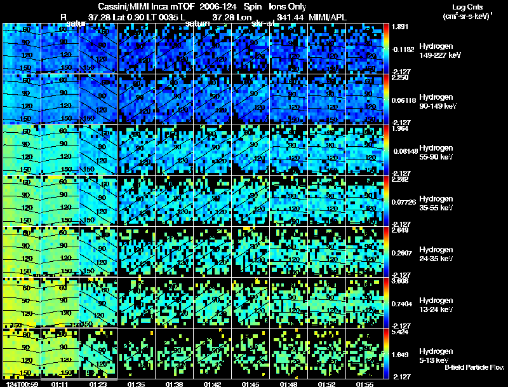Click the Hydrogen 90-149 keV row label
508x387 pixels.
click(438, 102)
